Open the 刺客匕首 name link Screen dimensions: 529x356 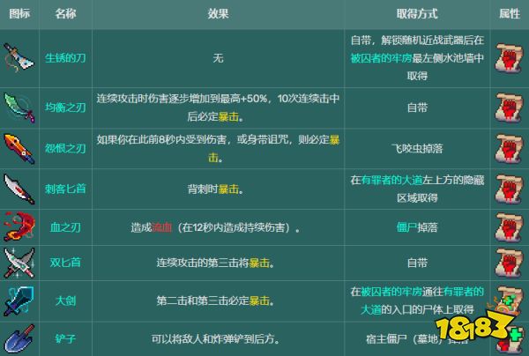(65, 189)
